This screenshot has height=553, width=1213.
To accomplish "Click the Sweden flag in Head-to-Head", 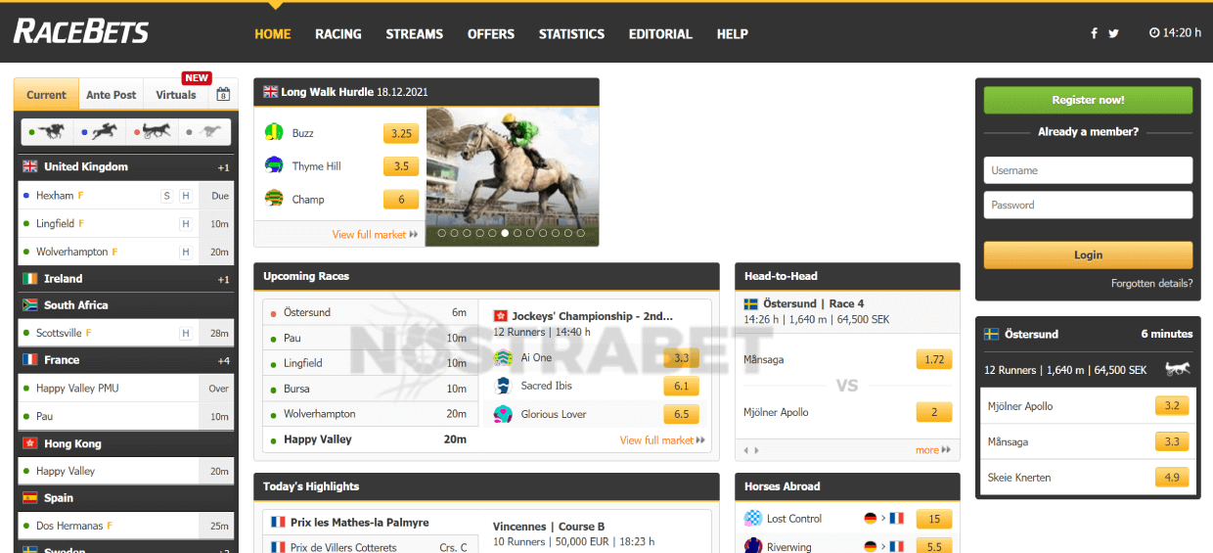I will coord(751,304).
